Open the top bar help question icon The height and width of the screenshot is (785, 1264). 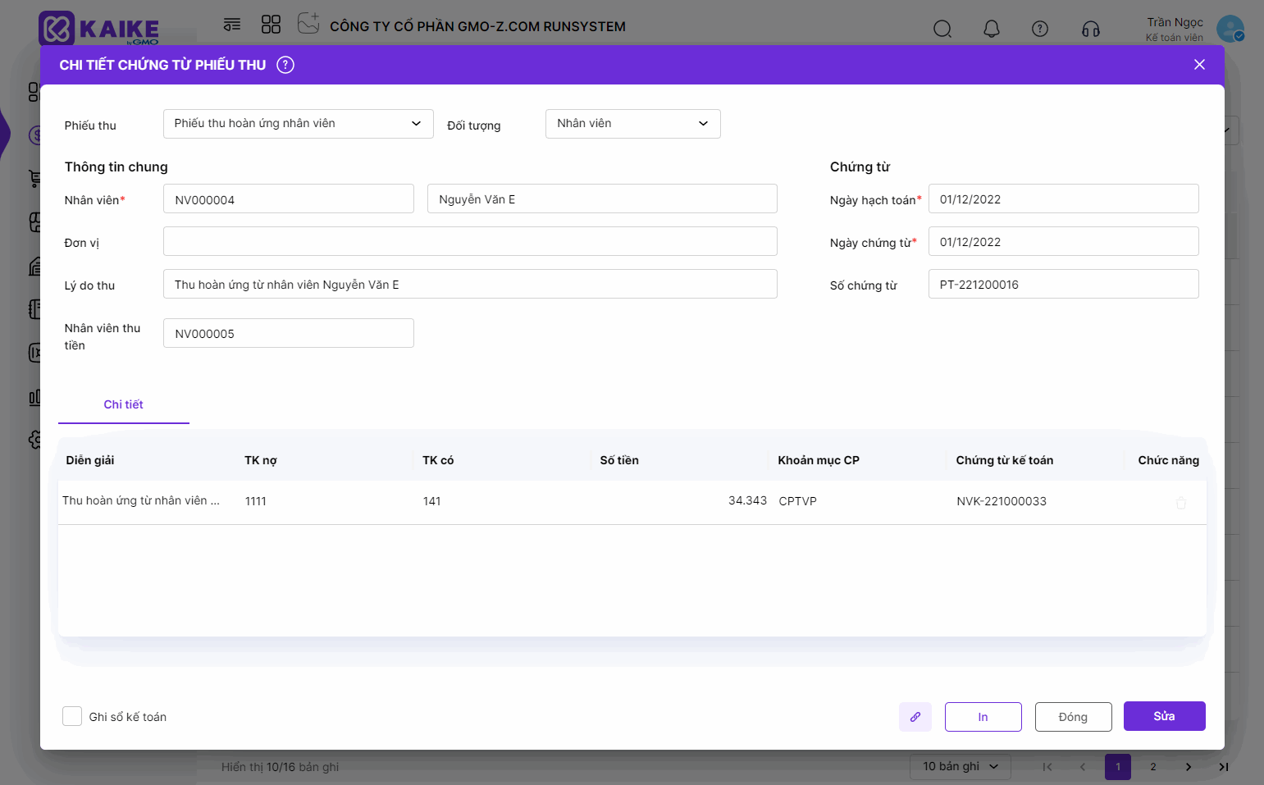coord(1040,29)
